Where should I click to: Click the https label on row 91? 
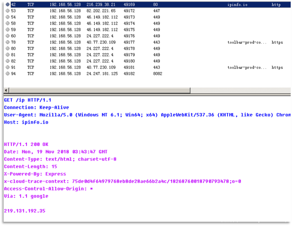coord(277,67)
